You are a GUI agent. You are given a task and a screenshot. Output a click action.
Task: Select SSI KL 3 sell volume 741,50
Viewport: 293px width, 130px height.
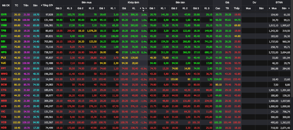[208, 42]
